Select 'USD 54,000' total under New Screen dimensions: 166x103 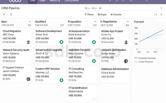pyautogui.click(x=7, y=25)
